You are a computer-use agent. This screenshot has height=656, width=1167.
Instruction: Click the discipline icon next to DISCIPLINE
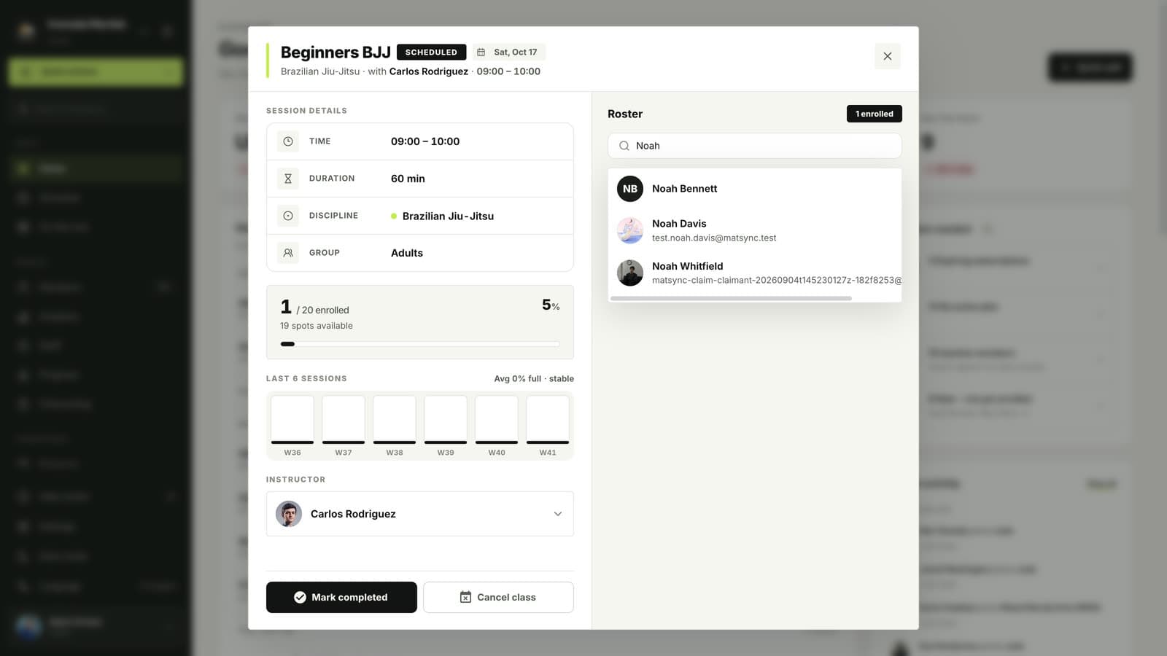(288, 216)
